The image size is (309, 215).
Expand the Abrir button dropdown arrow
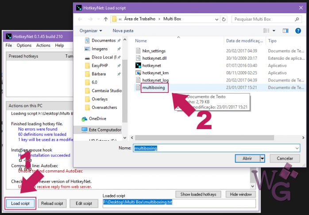tap(262, 158)
